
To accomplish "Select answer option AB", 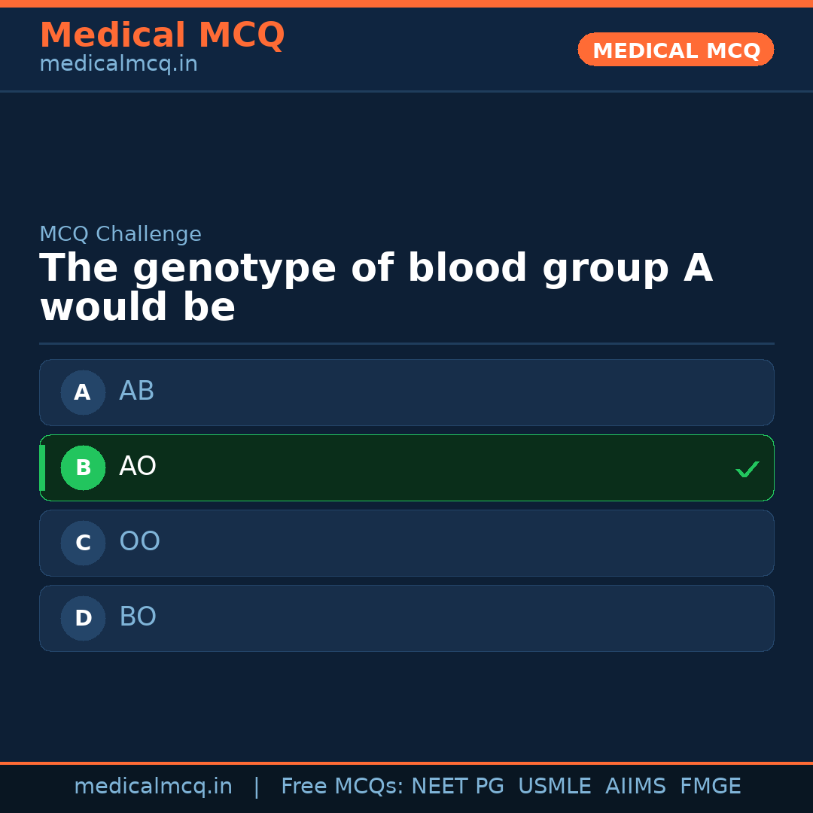I will point(406,392).
